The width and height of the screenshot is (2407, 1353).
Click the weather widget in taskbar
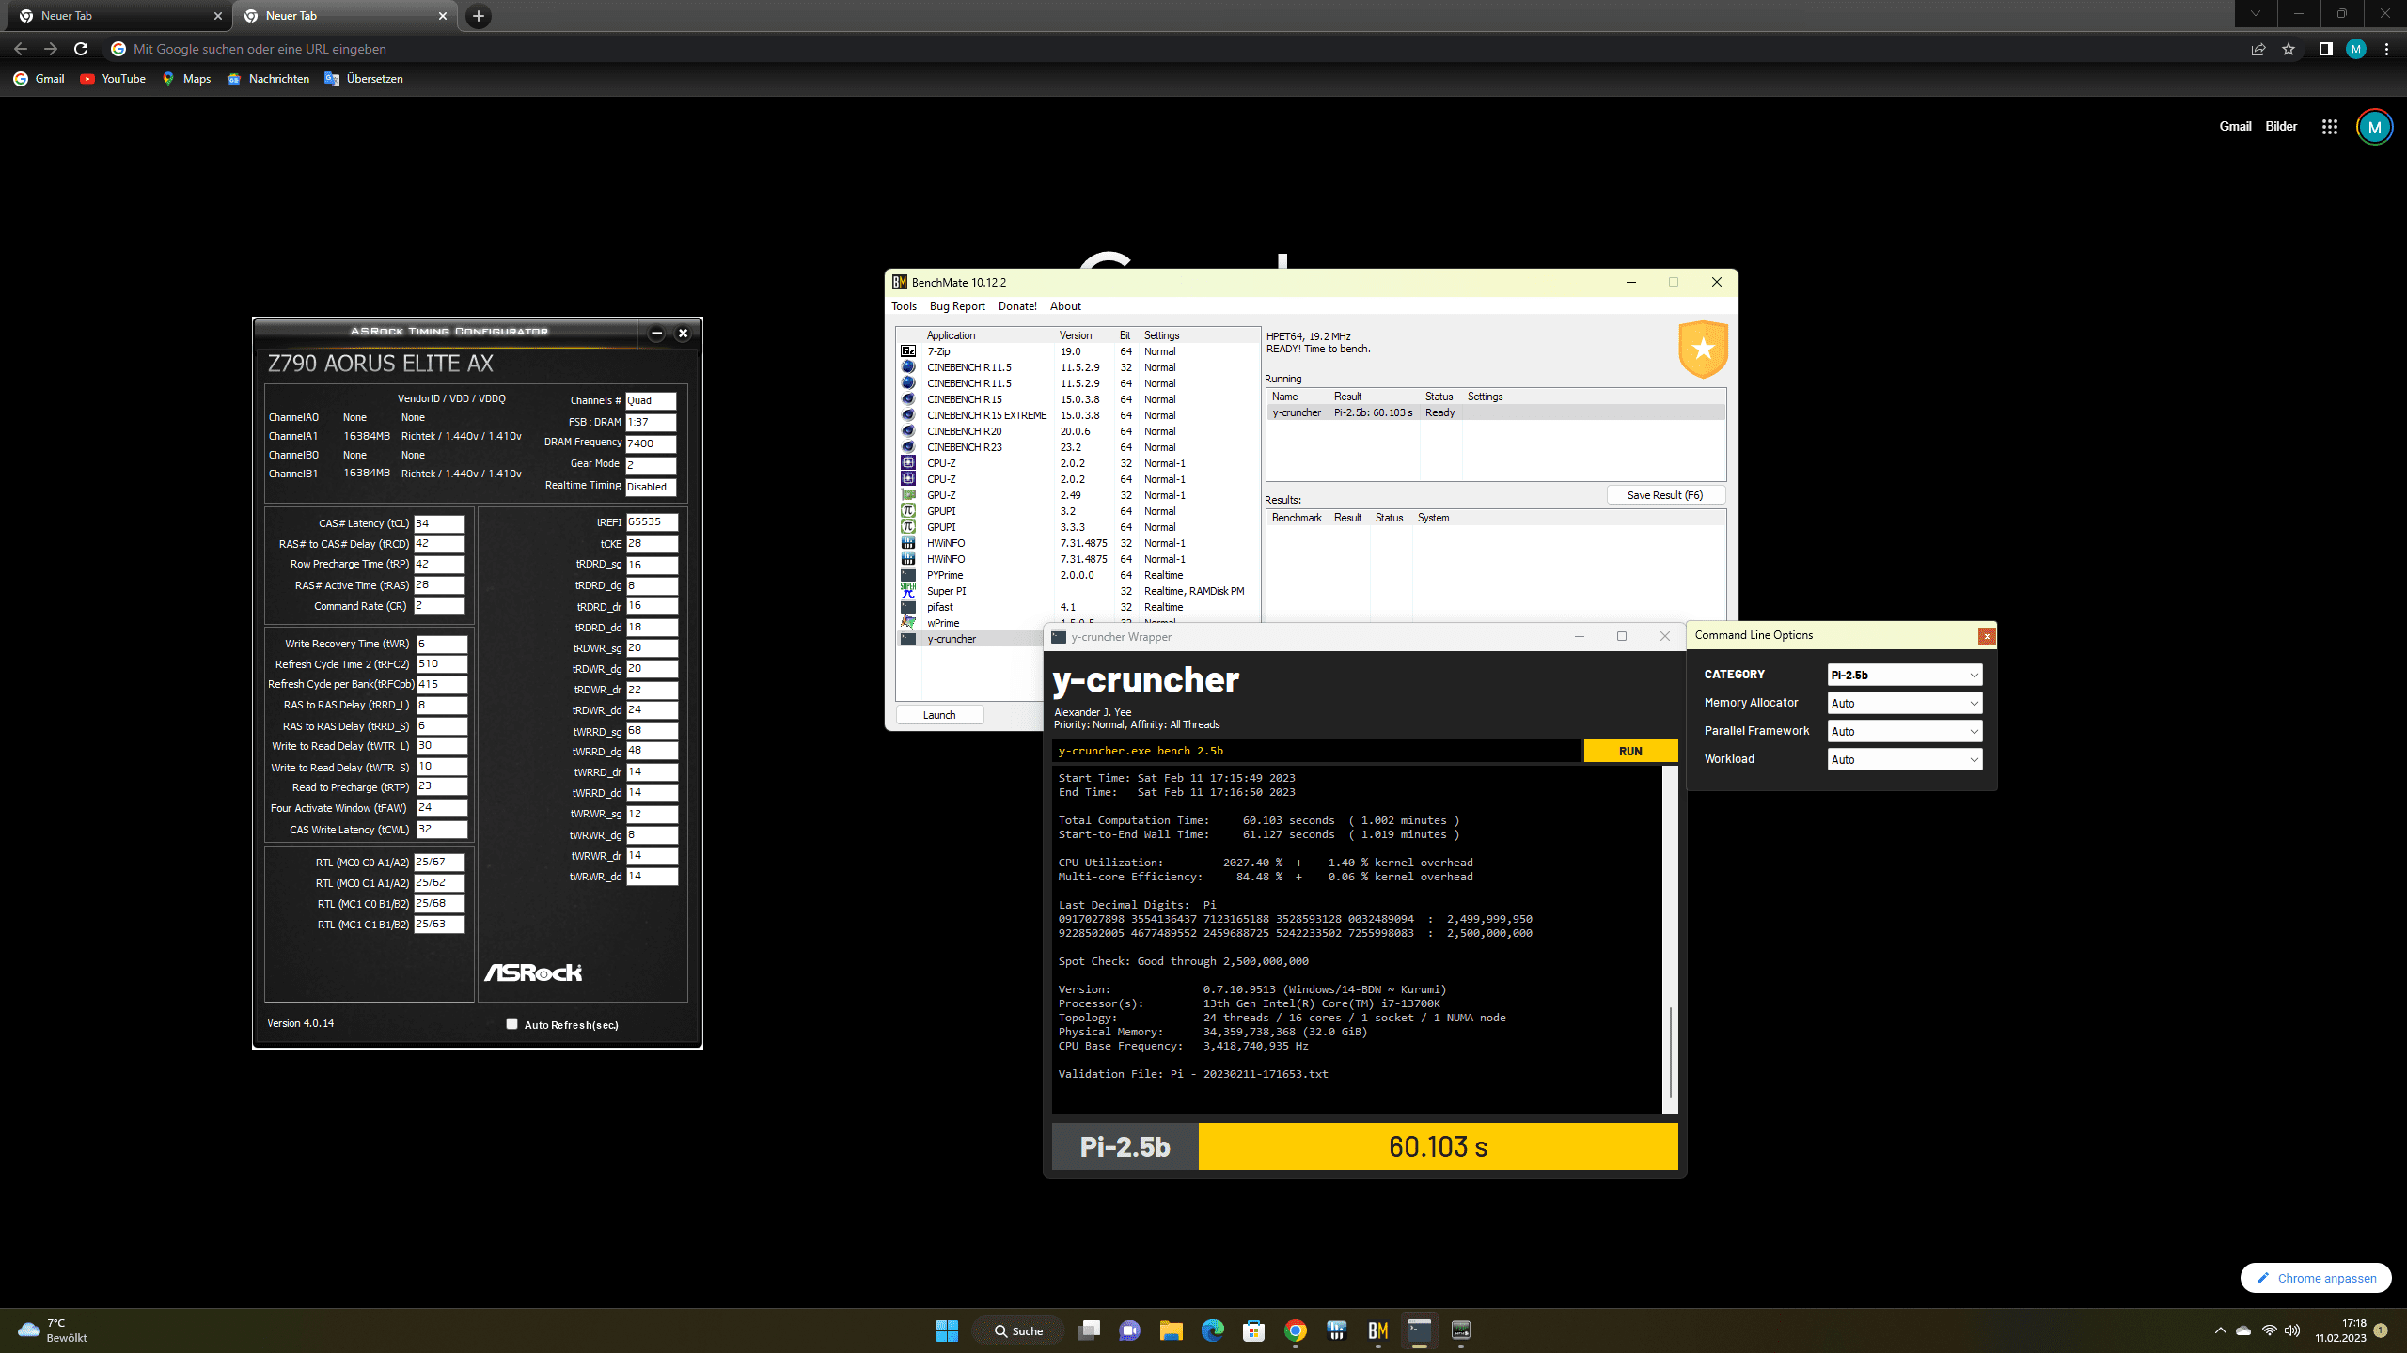click(55, 1330)
